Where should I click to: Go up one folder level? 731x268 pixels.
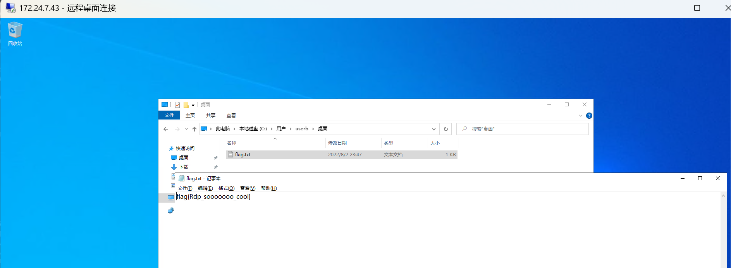194,129
